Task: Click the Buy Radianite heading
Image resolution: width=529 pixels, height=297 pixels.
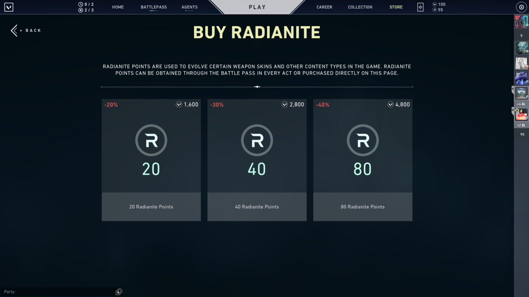Action: click(x=257, y=33)
